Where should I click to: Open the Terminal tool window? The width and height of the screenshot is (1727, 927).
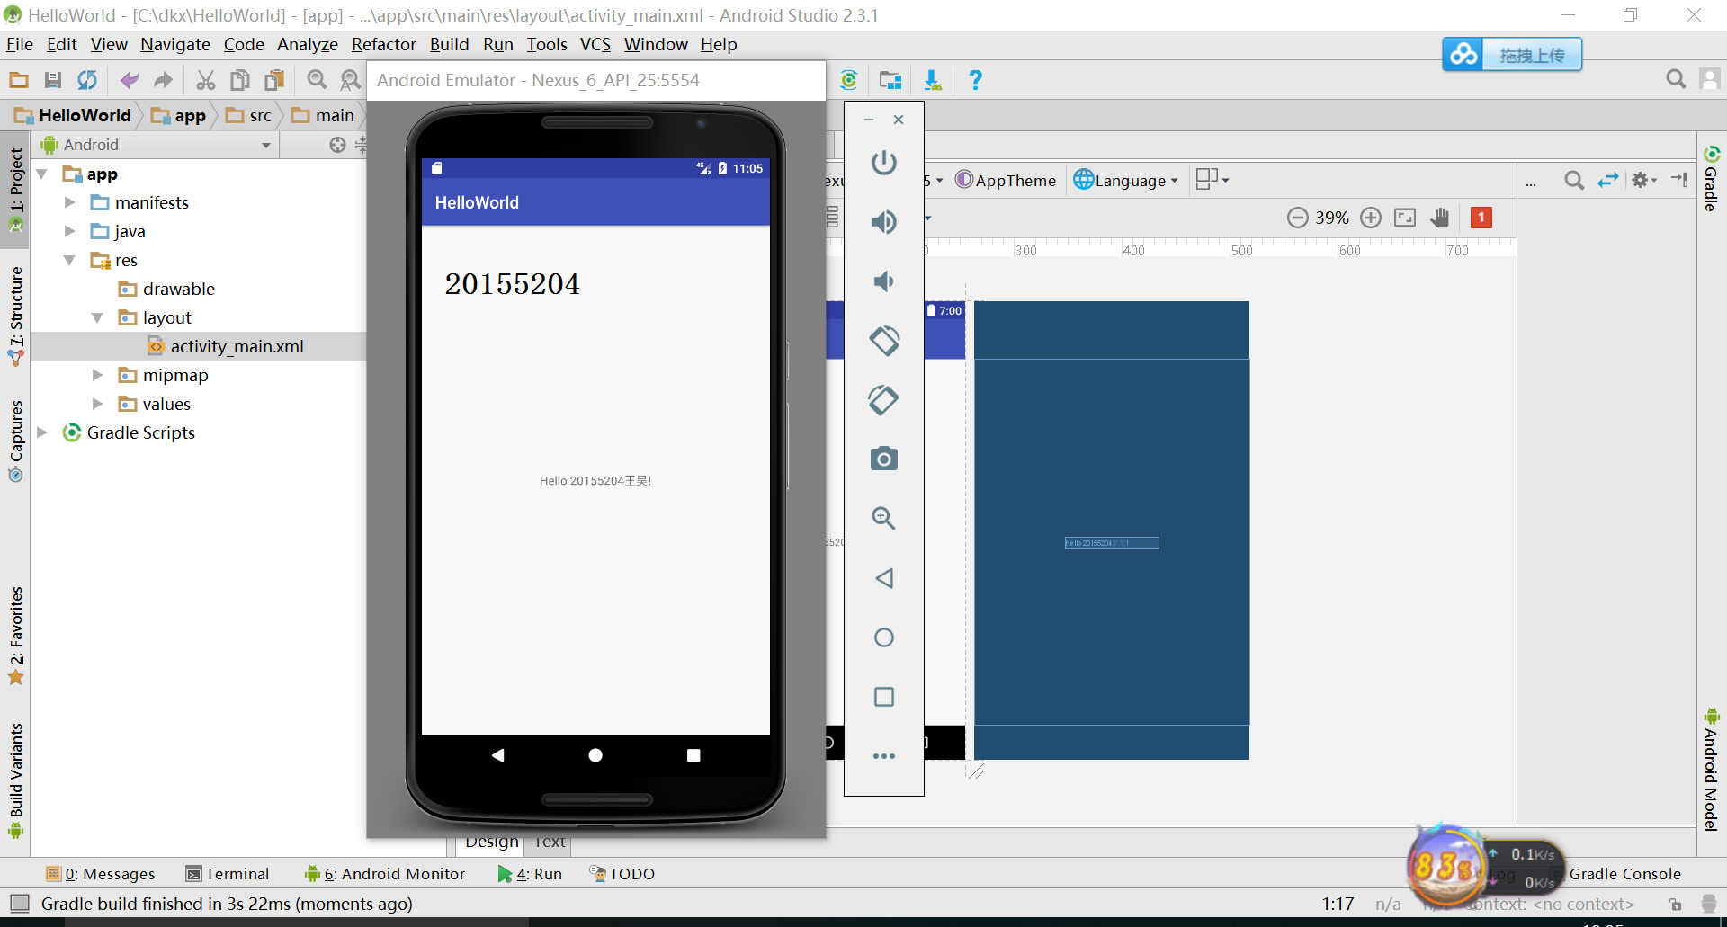click(x=228, y=874)
